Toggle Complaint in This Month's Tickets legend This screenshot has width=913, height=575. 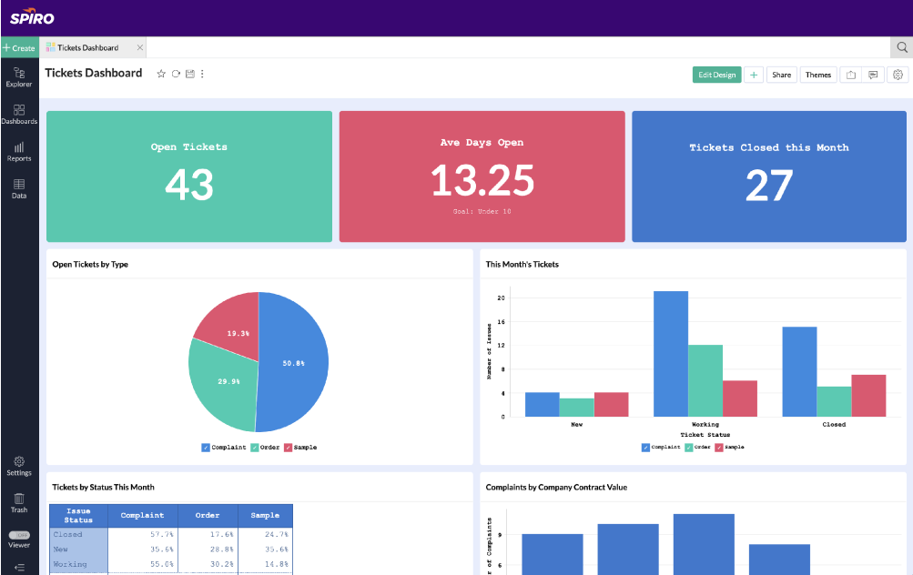[661, 447]
